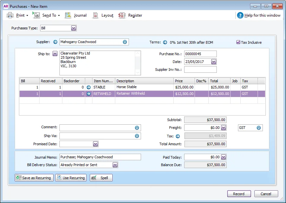Open Help for this window link
286x203 pixels.
262,15
